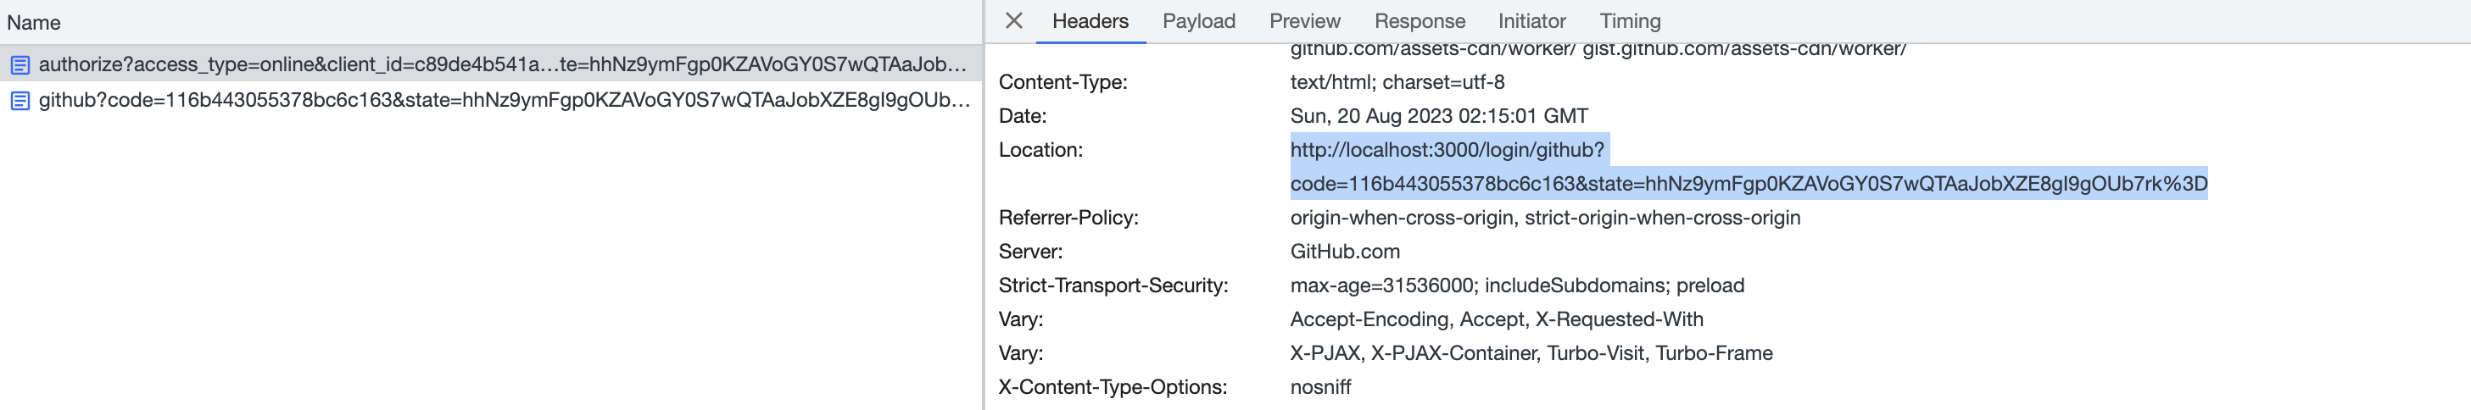This screenshot has height=410, width=2471.
Task: Switch to the Payload tab
Action: (x=1198, y=21)
